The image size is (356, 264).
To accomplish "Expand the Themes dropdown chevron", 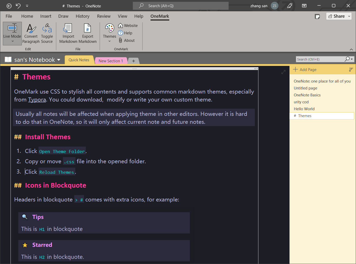I will 109,41.
